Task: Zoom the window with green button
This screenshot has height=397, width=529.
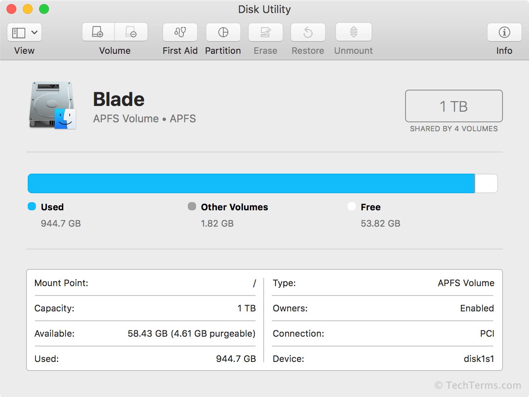Action: point(44,9)
